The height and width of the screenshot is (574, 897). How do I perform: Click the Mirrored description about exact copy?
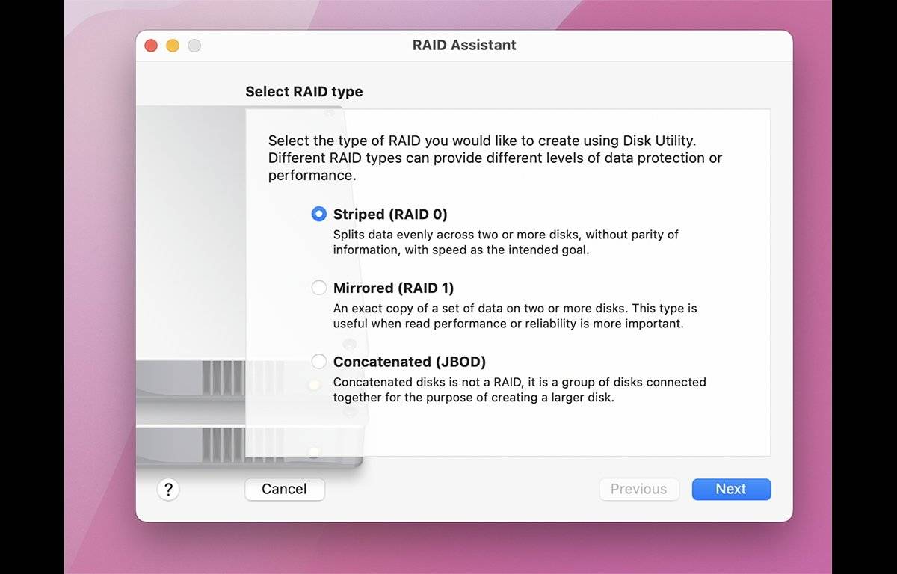[514, 316]
